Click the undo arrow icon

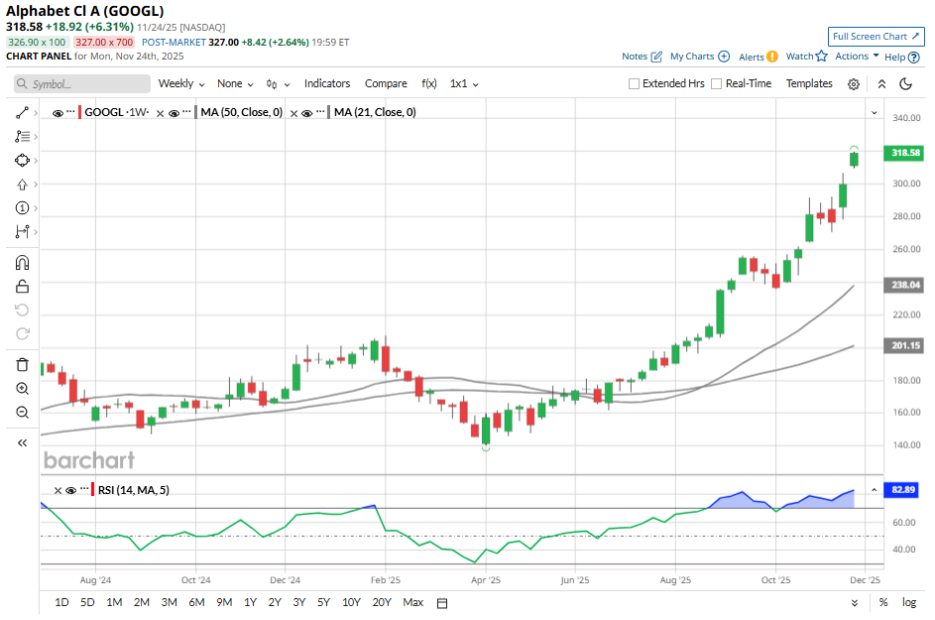[22, 310]
